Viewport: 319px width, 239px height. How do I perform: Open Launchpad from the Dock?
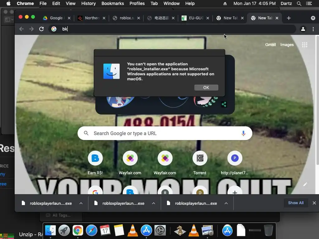(64, 231)
